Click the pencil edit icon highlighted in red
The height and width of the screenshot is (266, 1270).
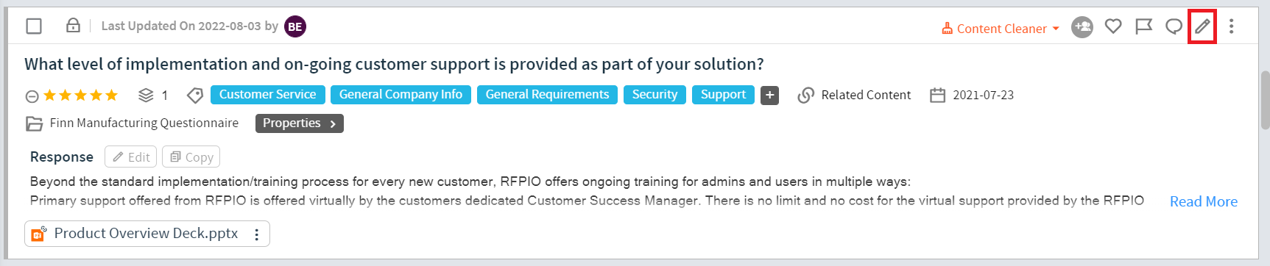pos(1202,27)
